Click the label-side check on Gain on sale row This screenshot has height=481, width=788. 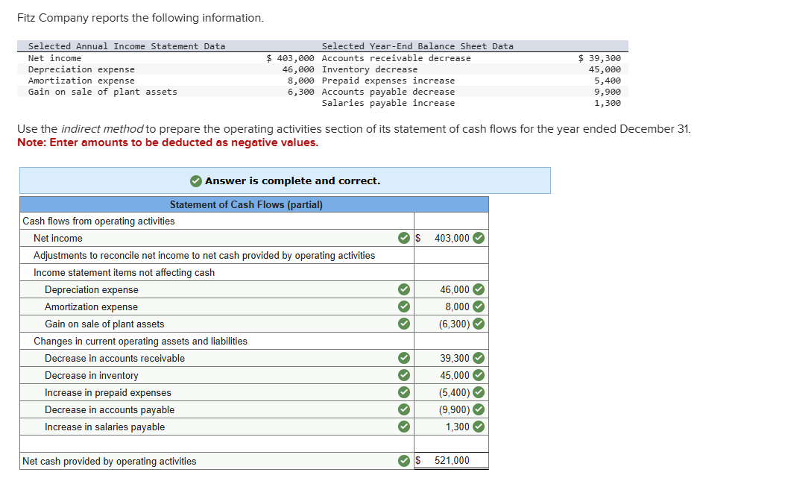coord(404,324)
